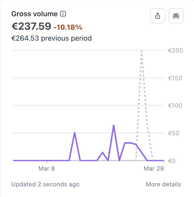Click the €200 y-axis label
Image resolution: width=194 pixels, height=197 pixels.
click(175, 51)
